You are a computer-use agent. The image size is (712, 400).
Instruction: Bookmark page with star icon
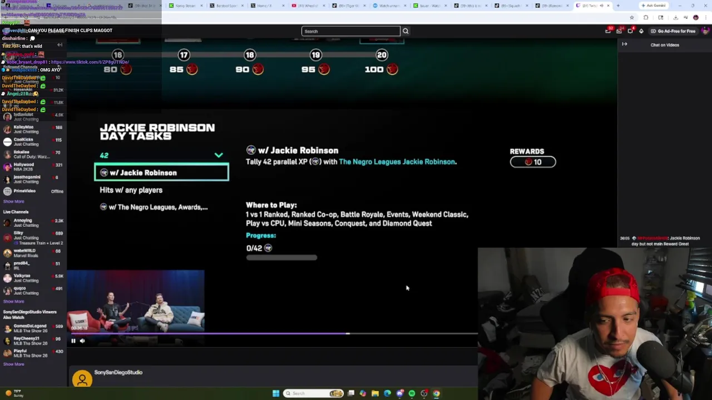632,18
